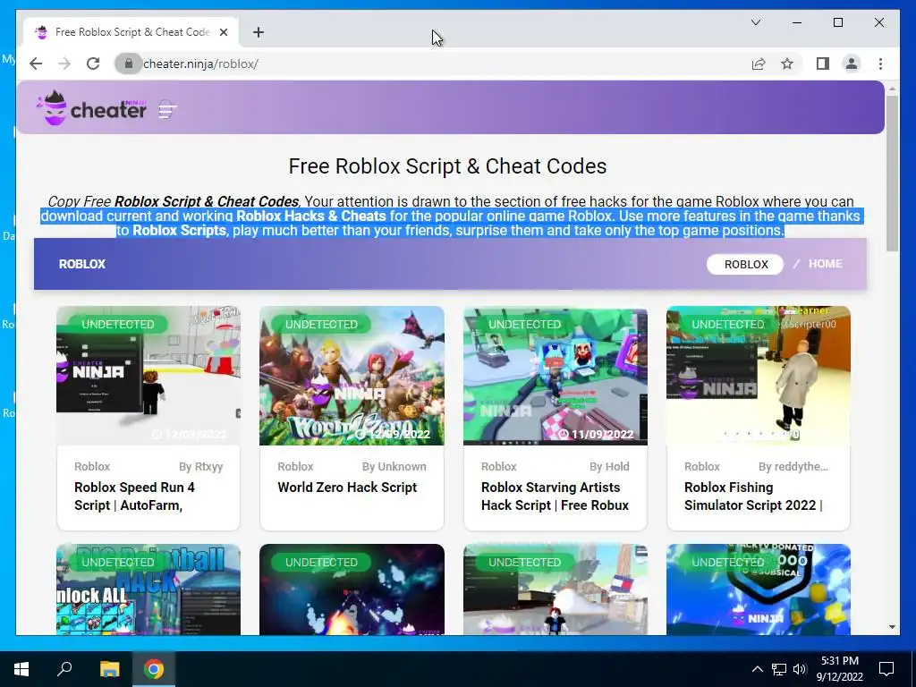Select the Free Roblox Script & Cheat Code tab
This screenshot has height=687, width=916.
pos(131,32)
